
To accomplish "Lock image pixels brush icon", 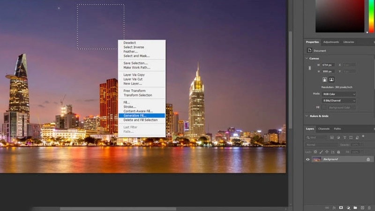I will [x=321, y=152].
